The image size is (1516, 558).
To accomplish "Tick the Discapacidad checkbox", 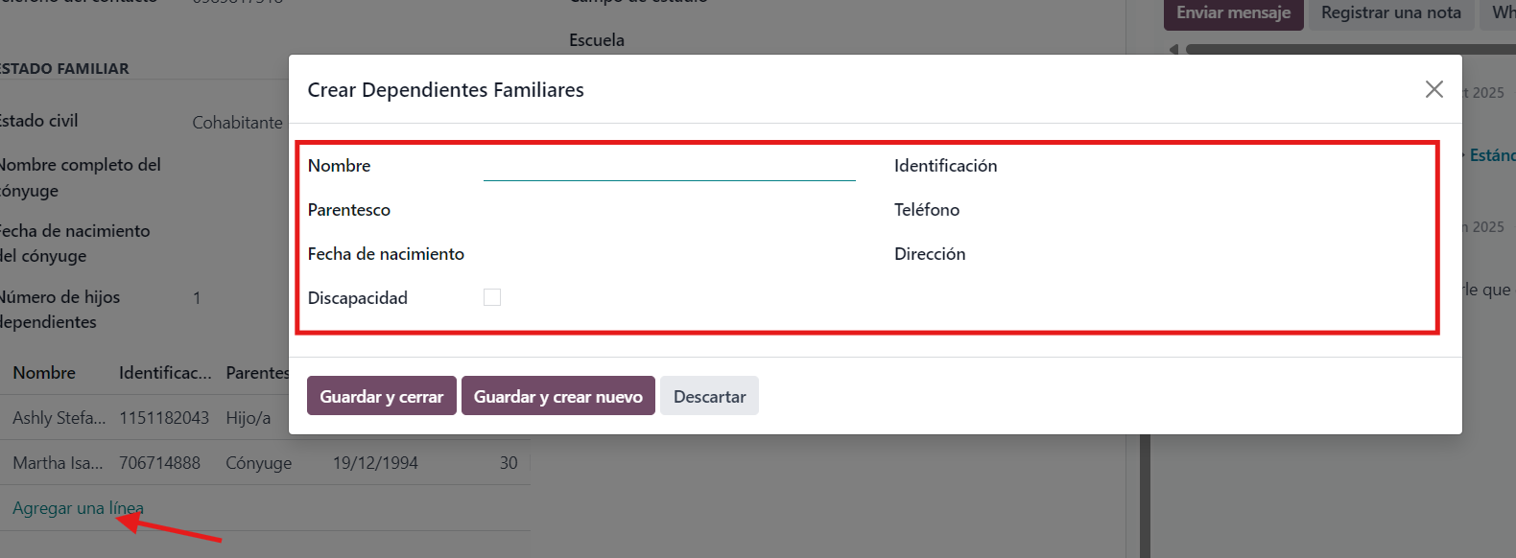I will (x=492, y=297).
